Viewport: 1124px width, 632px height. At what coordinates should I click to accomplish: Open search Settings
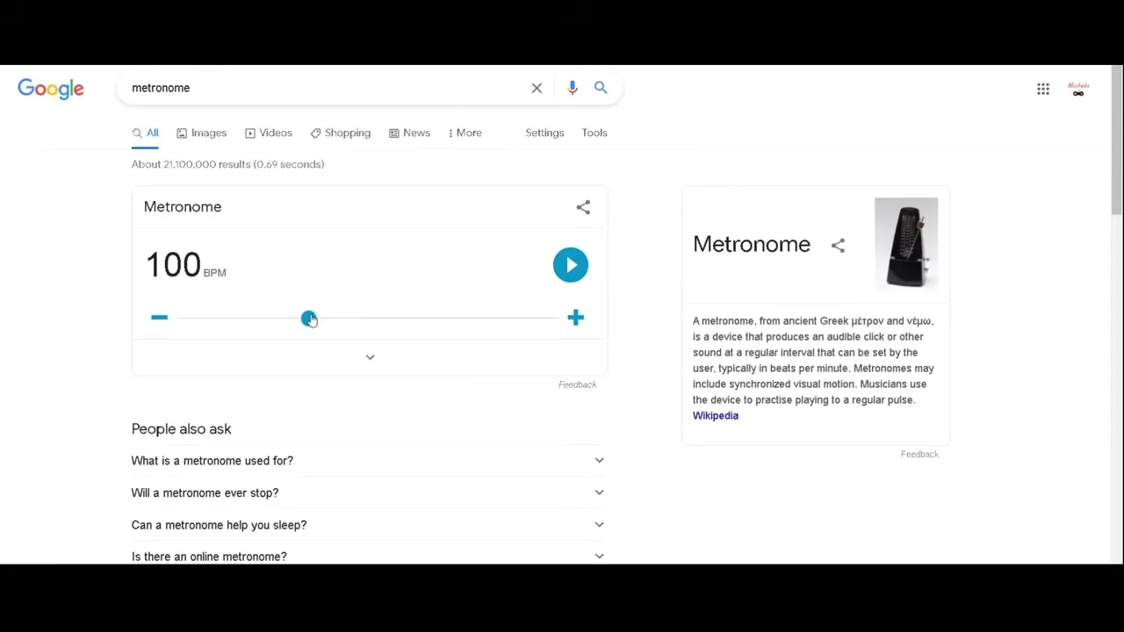pos(544,133)
